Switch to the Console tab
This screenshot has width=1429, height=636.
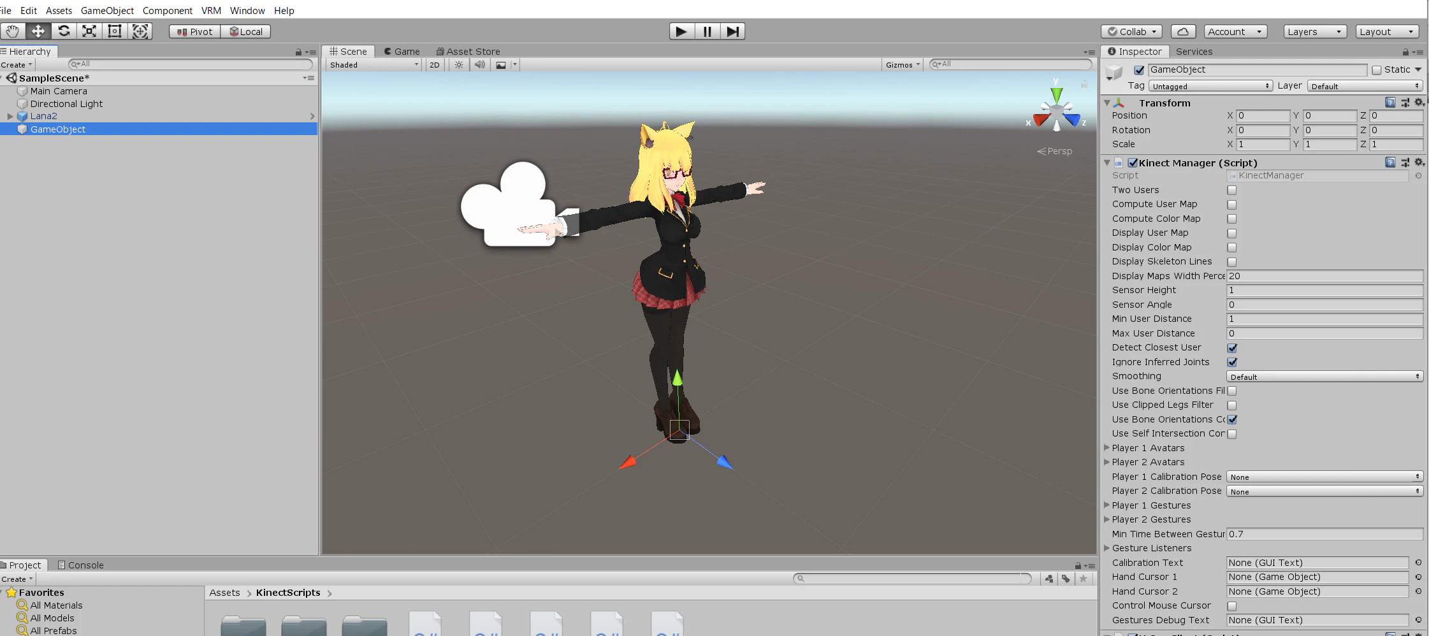point(80,565)
